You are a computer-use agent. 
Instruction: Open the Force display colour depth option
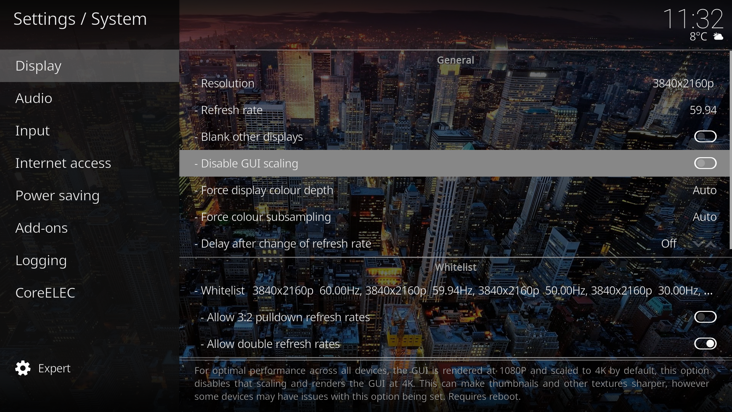point(454,190)
